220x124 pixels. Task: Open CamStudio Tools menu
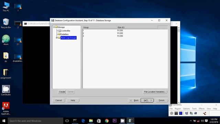click(194, 109)
